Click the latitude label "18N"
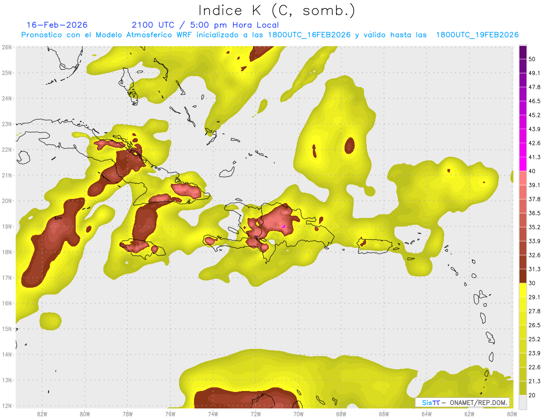 point(7,252)
